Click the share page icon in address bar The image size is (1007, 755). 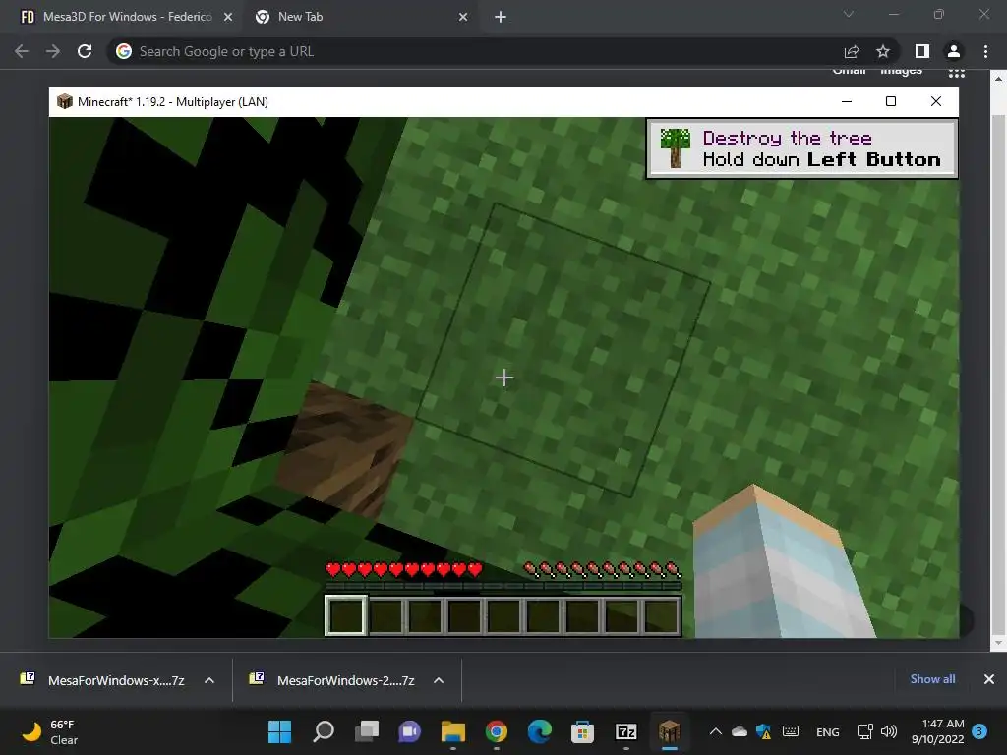852,51
